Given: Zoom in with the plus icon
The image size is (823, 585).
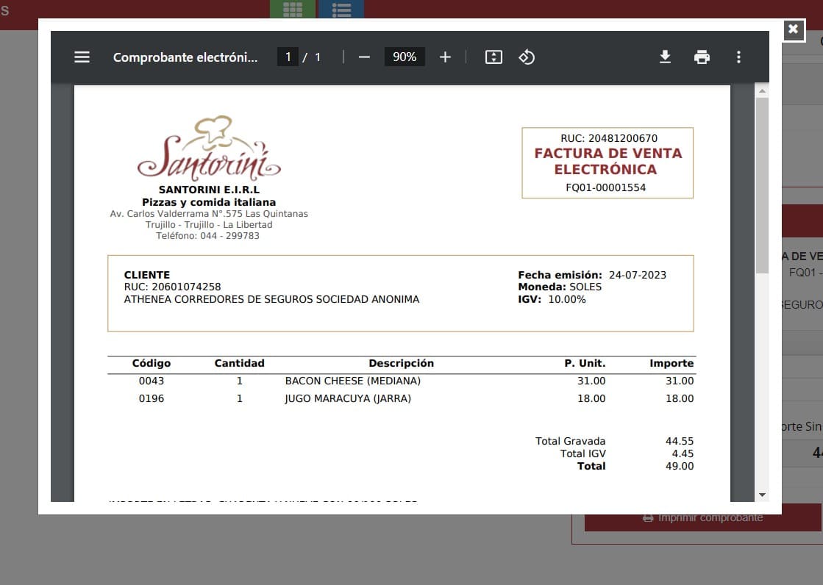Looking at the screenshot, I should point(445,57).
